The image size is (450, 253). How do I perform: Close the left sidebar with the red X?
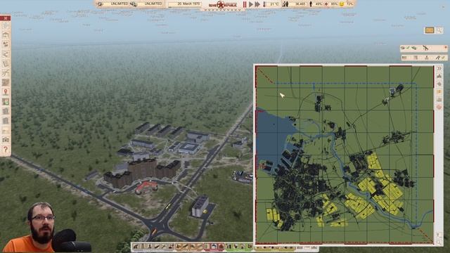click(x=6, y=18)
